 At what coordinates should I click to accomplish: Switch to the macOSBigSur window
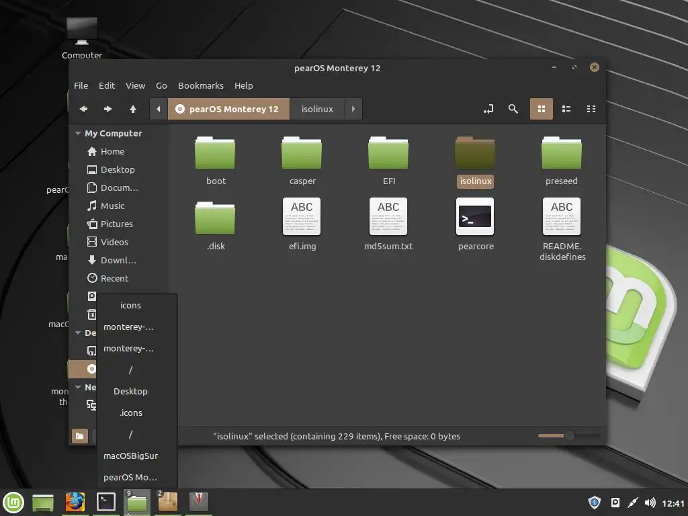pyautogui.click(x=130, y=456)
